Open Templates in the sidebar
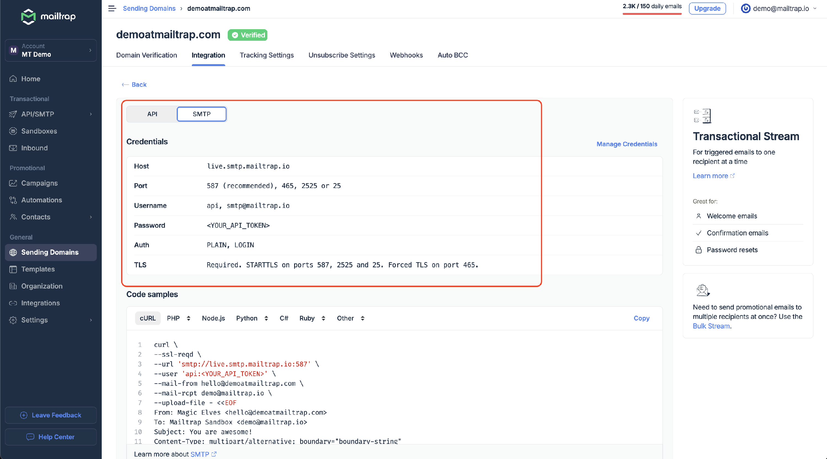This screenshot has height=459, width=827. pyautogui.click(x=37, y=269)
